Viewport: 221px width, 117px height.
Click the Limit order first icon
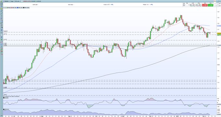[191, 5]
